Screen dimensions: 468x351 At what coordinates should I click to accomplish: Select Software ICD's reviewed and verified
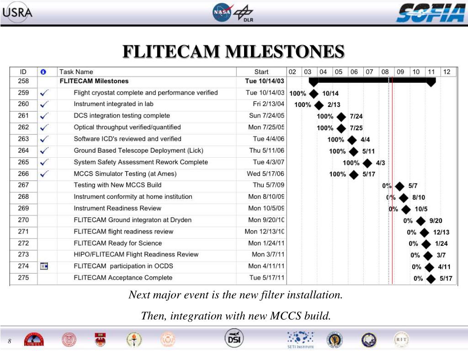(x=128, y=139)
